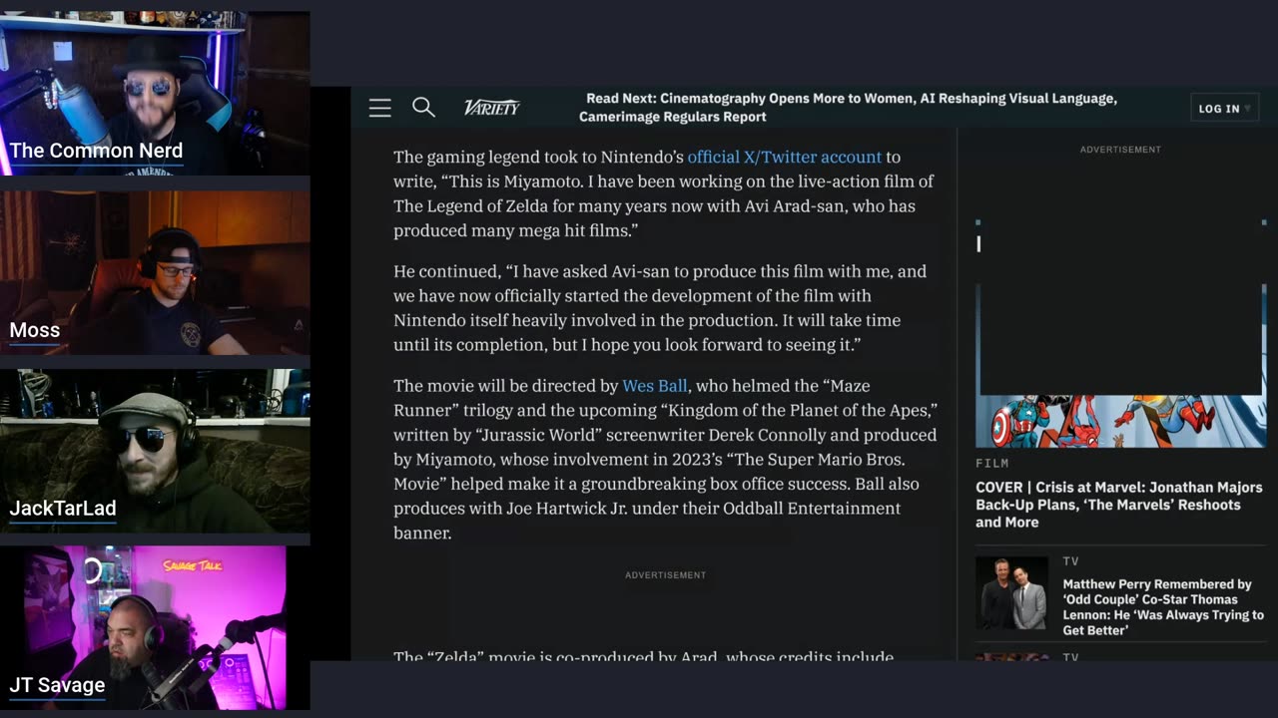Click The Common Nerd name label
The height and width of the screenshot is (718, 1278).
96,151
